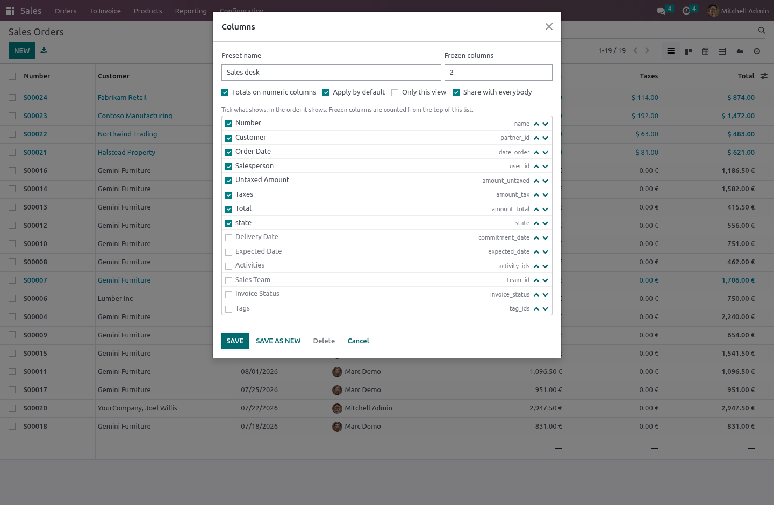The image size is (774, 505).
Task: Open order S00024 link
Action: (x=35, y=98)
